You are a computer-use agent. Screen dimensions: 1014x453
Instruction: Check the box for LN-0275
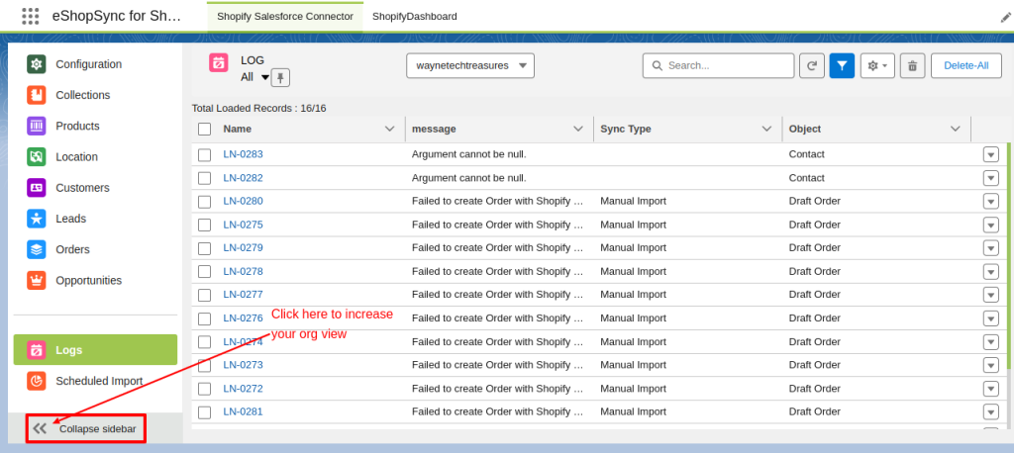204,225
